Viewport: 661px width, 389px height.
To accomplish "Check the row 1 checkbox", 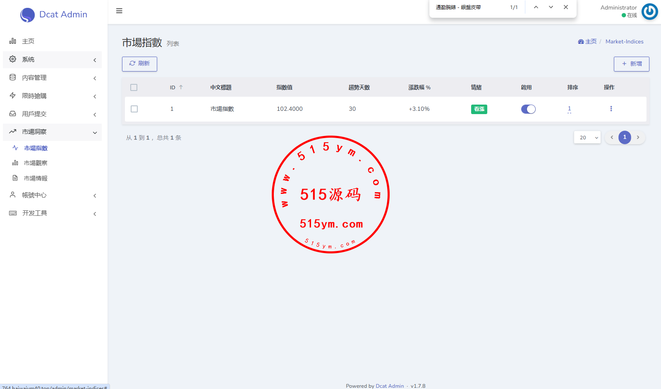I will click(x=134, y=109).
